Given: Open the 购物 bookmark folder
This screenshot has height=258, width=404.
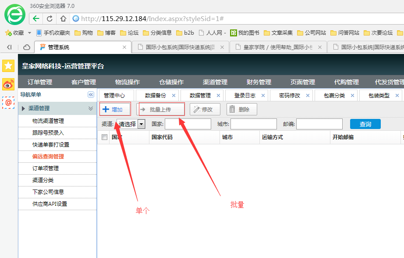Looking at the screenshot, I should (x=84, y=33).
